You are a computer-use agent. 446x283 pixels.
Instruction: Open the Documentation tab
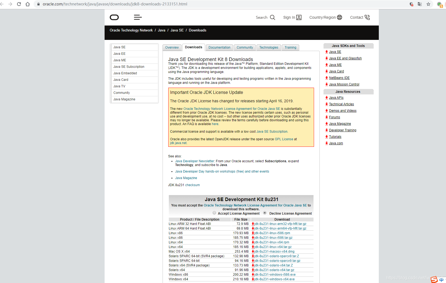click(x=219, y=47)
